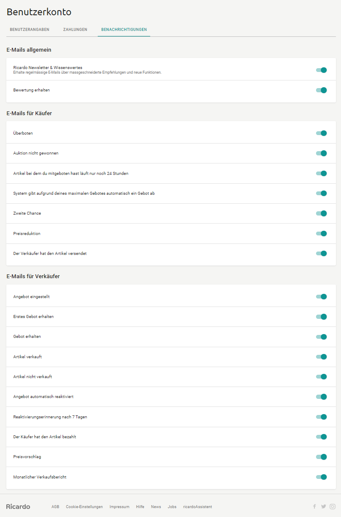Screen dimensions: 341x517
Task: Select the Benachrichtigungen tab
Action: [124, 30]
